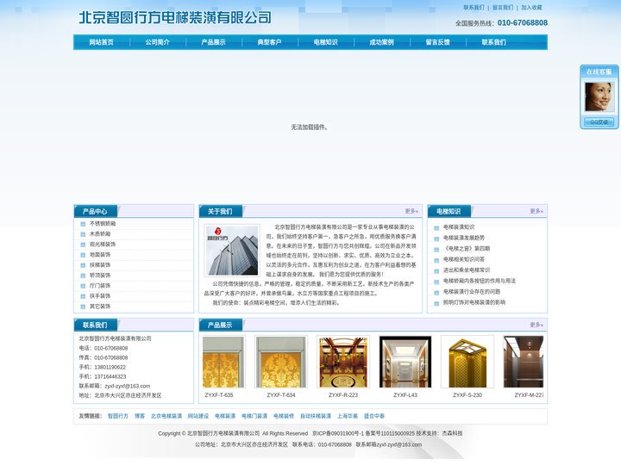Select 留言反馈 in the navigation bar

(x=437, y=42)
